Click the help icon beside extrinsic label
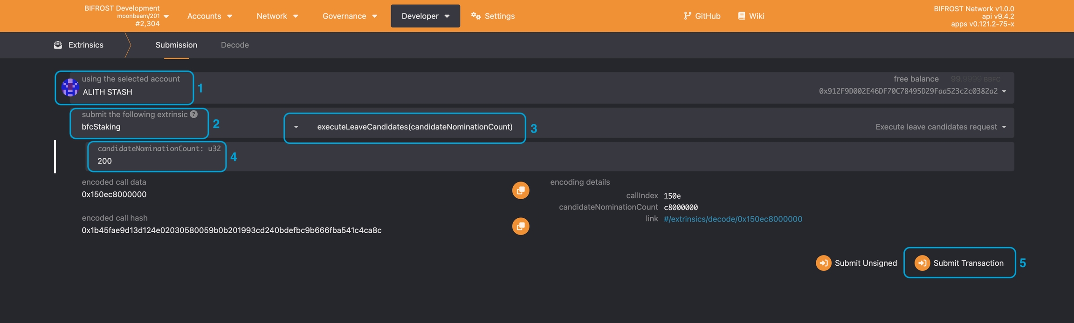Viewport: 1074px width, 323px height. 194,114
